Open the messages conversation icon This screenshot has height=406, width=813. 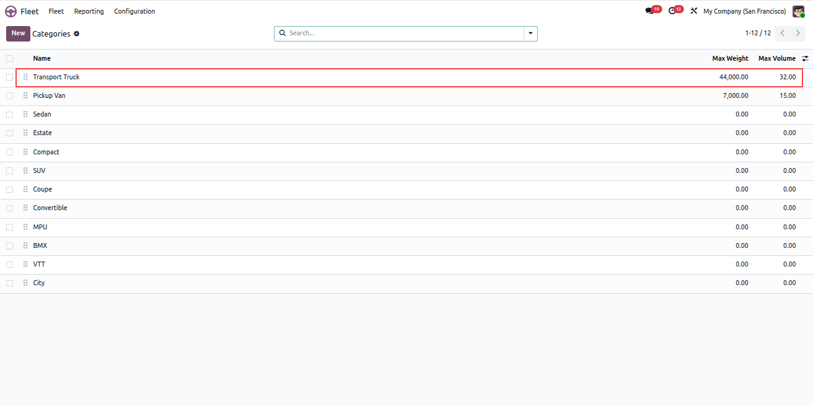point(649,11)
